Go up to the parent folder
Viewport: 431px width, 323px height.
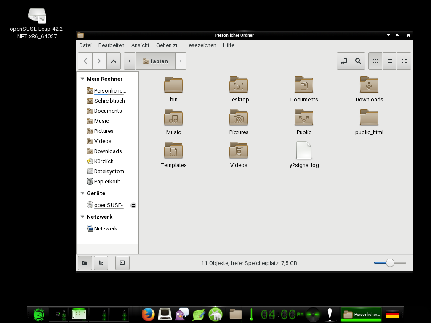(114, 61)
